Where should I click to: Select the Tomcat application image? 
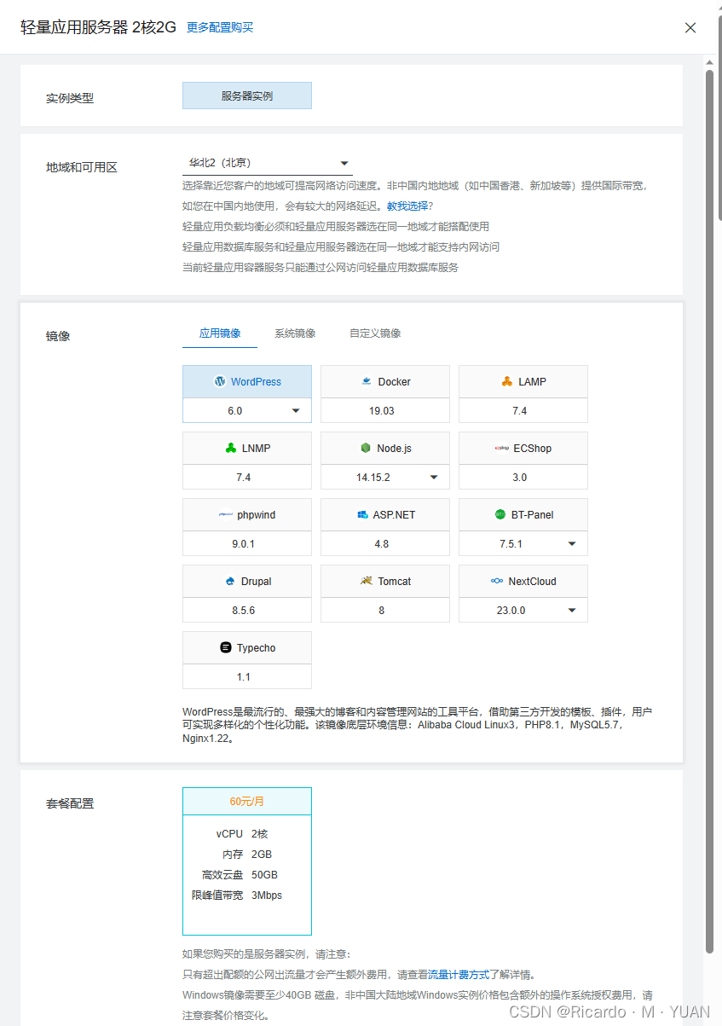coord(384,581)
